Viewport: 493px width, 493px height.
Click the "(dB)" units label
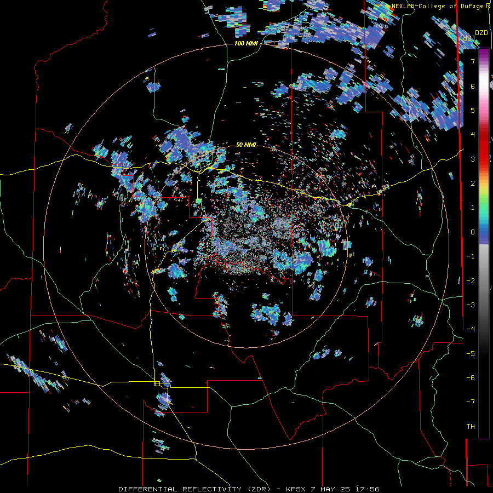[x=468, y=38]
